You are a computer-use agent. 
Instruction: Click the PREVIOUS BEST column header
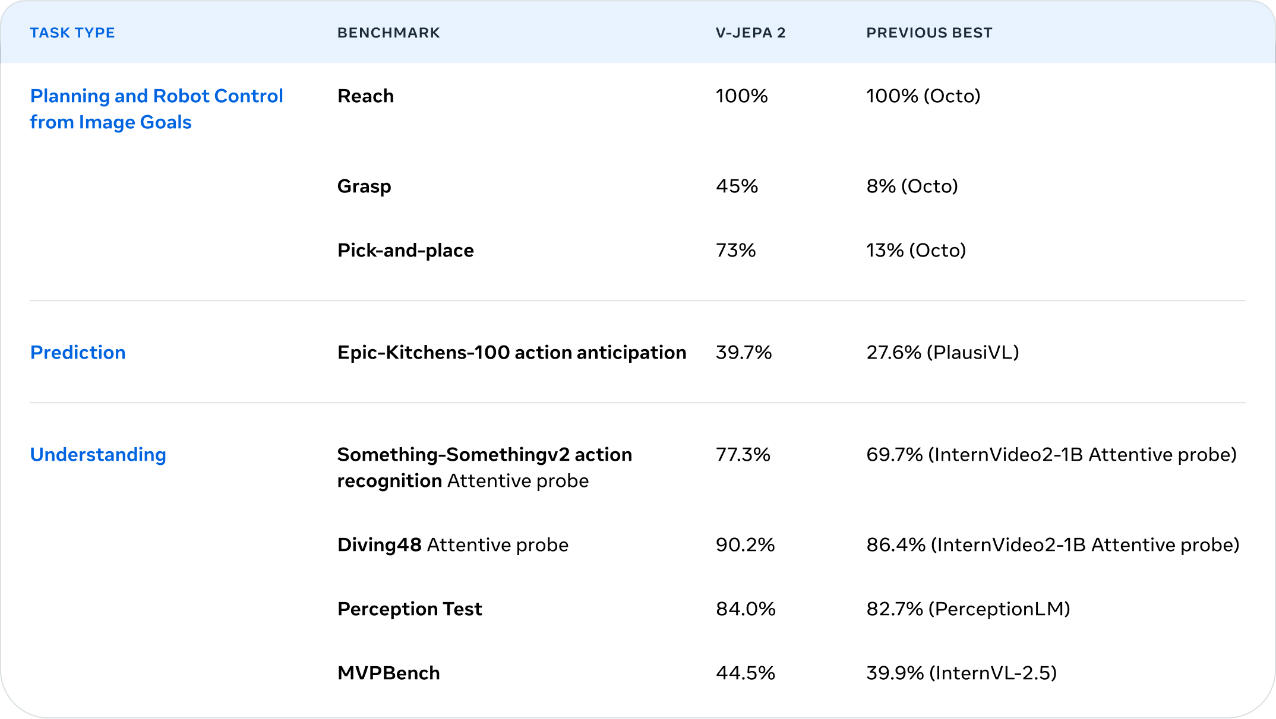click(929, 33)
